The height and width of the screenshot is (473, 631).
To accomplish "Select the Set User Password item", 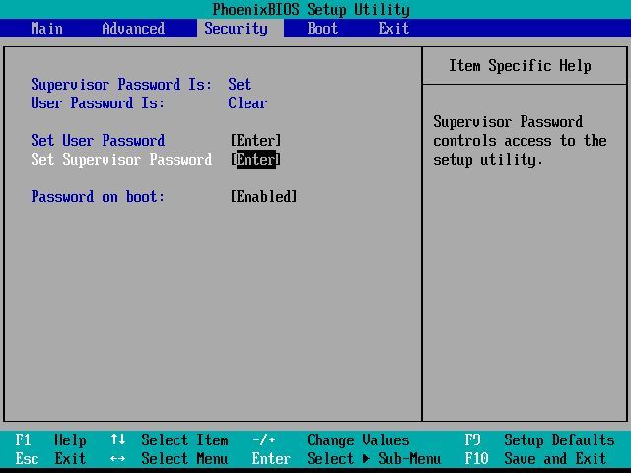I will pyautogui.click(x=98, y=140).
